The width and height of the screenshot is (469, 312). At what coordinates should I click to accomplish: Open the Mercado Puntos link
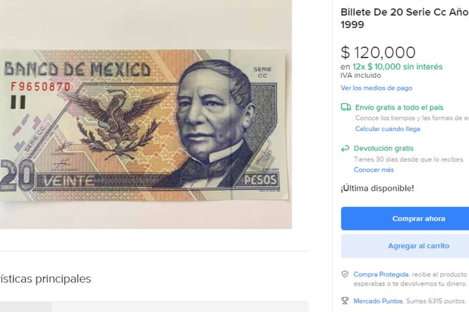click(x=378, y=301)
